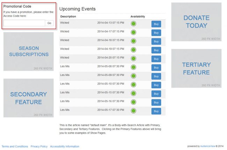The width and height of the screenshot is (227, 150).
Task: Buy tickets for Les Mis on 2014-05-10
Action: 156,85
